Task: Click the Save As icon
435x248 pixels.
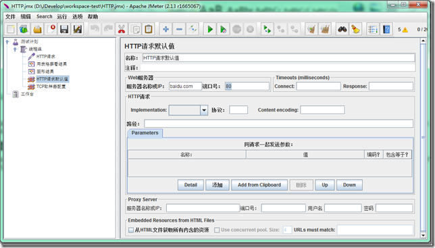Action: point(78,29)
